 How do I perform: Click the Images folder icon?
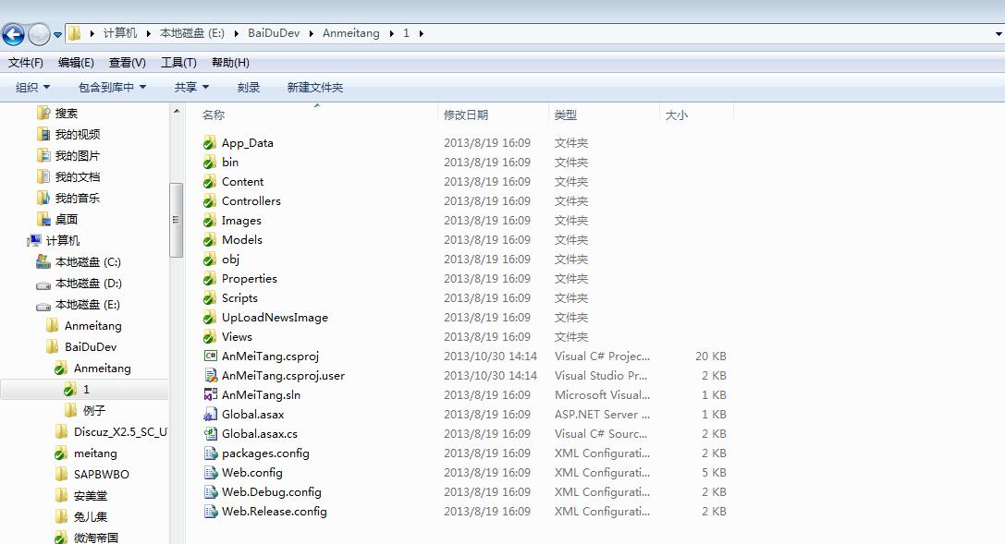pyautogui.click(x=210, y=220)
